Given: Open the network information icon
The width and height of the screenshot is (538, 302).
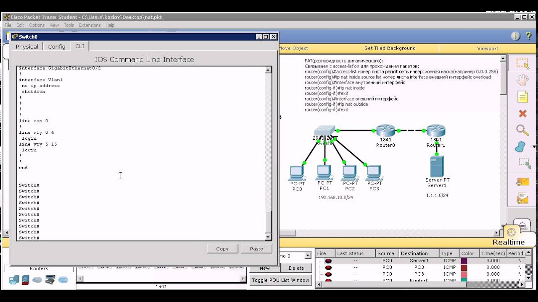Looking at the screenshot, I should 516,36.
